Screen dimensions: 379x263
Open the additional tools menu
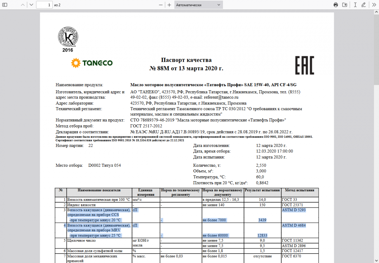[x=374, y=5]
